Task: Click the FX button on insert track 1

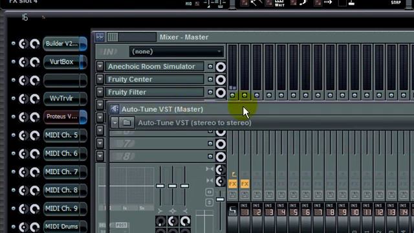Action: click(x=245, y=184)
